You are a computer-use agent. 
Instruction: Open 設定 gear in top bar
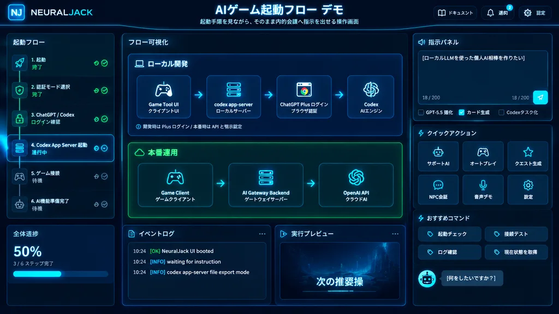[x=535, y=13]
